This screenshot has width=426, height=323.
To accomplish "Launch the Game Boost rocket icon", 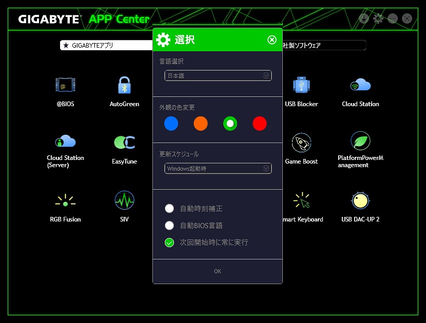I will 301,143.
